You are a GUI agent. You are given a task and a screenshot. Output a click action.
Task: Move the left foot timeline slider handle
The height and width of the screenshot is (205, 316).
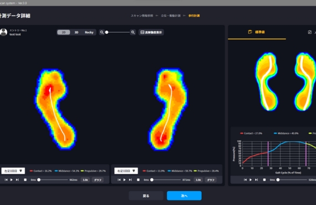tap(39, 180)
